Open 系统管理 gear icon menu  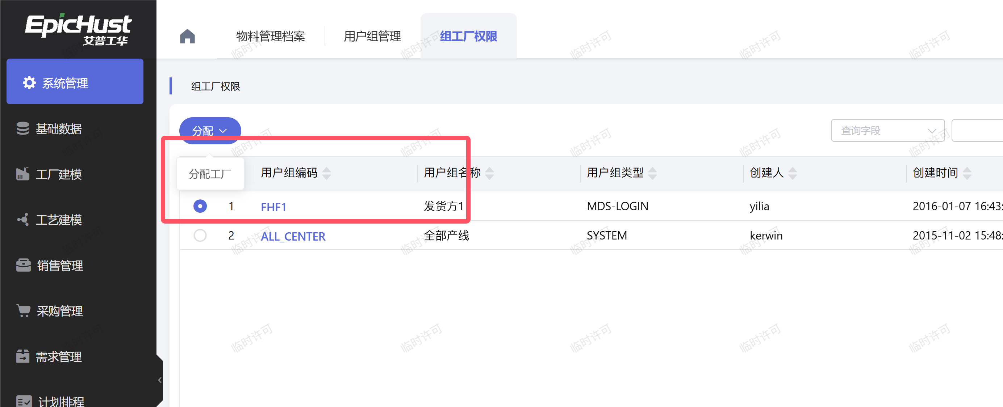(x=29, y=82)
